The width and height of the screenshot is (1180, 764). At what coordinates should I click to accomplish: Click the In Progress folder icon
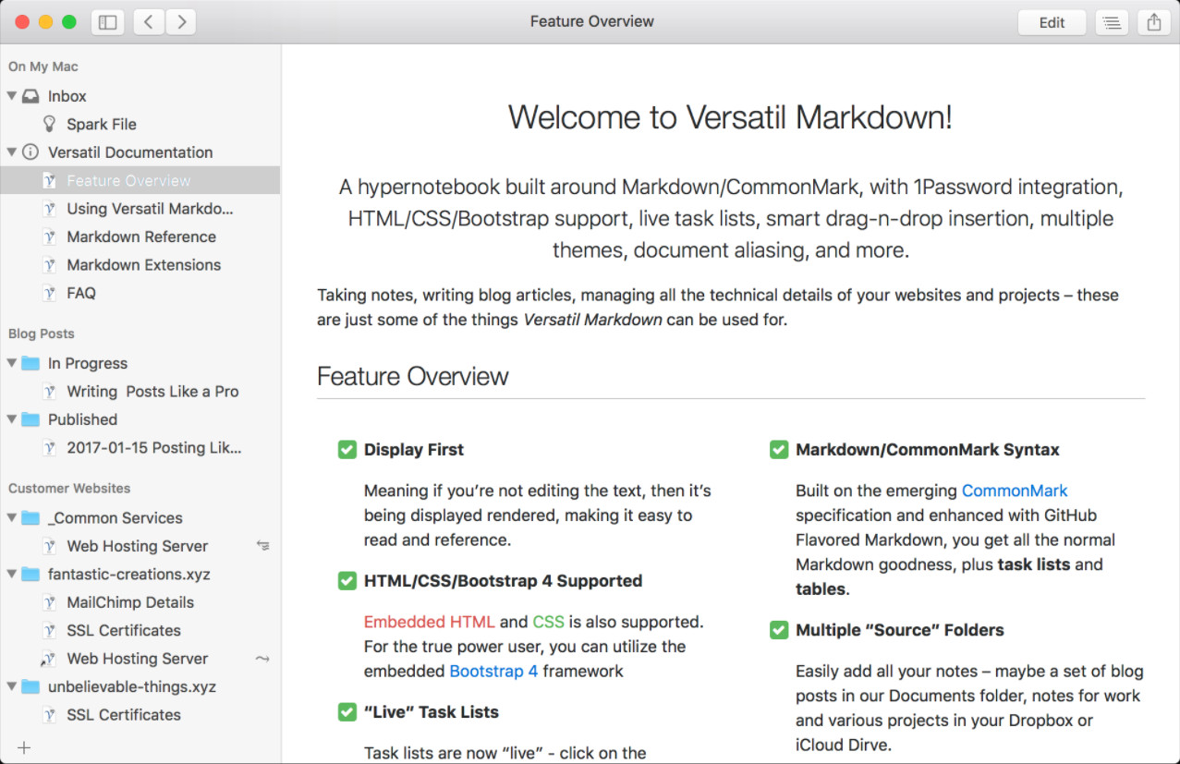pos(30,363)
